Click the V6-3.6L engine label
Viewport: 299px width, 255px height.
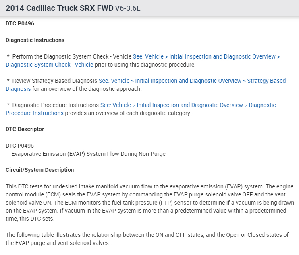(x=128, y=8)
